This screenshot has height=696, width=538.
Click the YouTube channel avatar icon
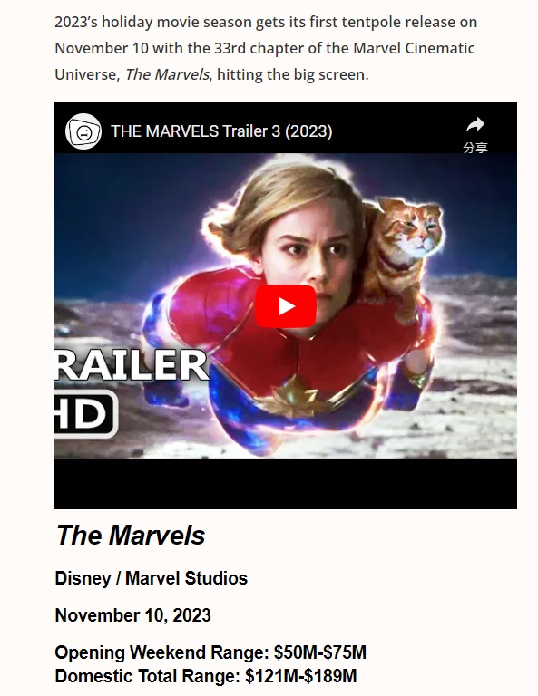click(x=83, y=131)
